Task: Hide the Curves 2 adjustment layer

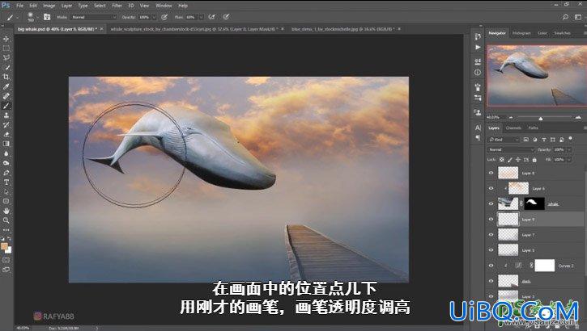Action: [x=491, y=266]
